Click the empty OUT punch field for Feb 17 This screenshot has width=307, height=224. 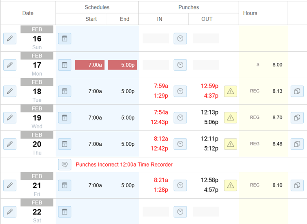click(x=206, y=65)
